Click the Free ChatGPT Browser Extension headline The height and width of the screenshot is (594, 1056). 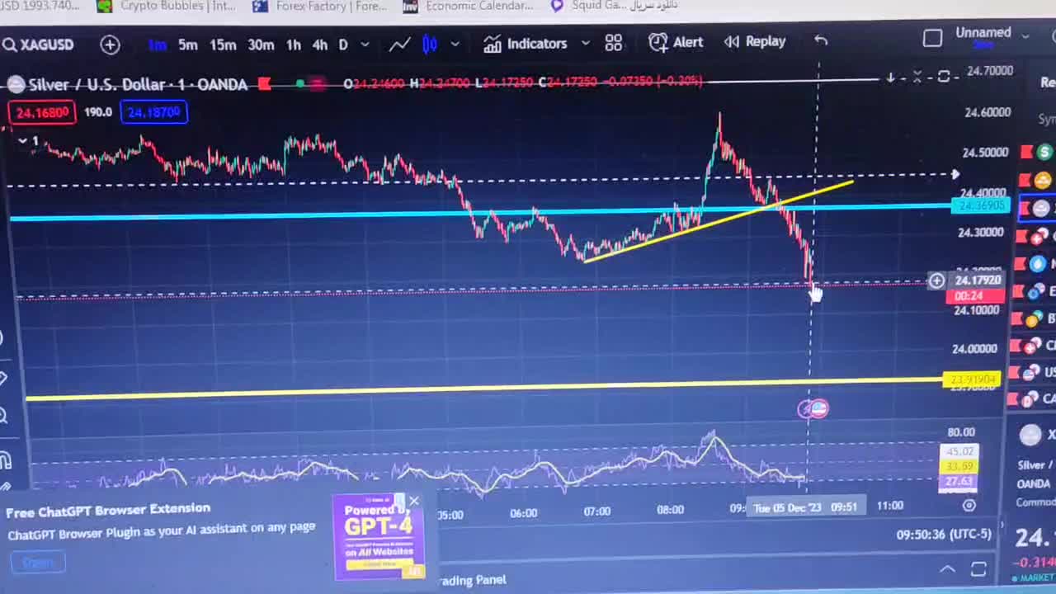click(108, 511)
